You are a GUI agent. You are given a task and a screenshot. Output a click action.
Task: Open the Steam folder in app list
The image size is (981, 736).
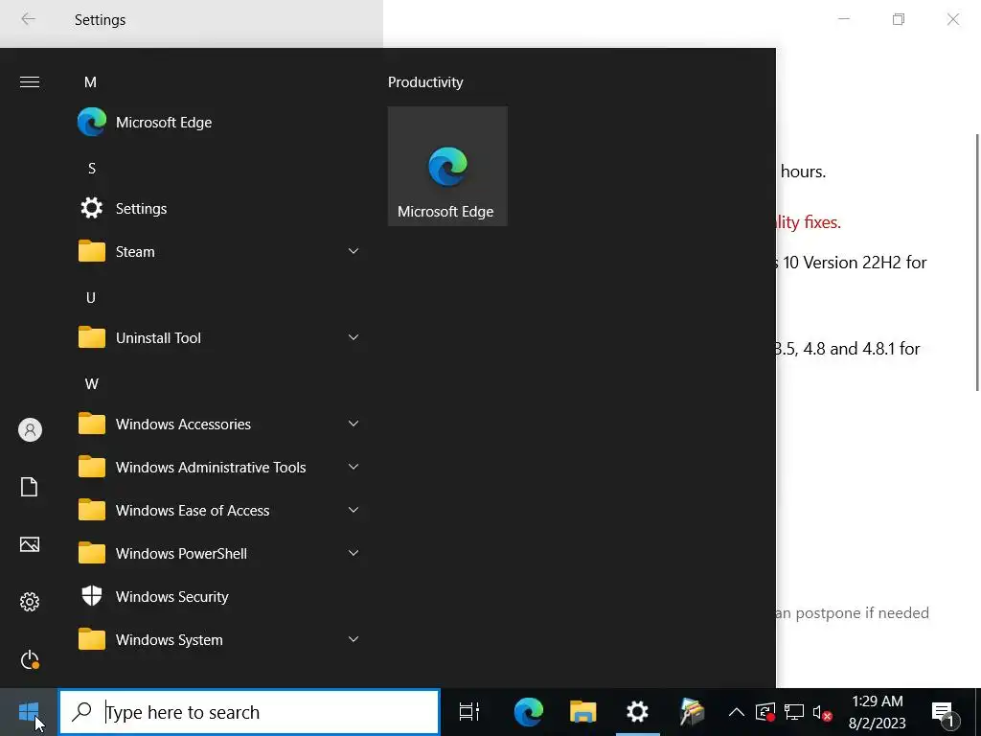(x=217, y=252)
